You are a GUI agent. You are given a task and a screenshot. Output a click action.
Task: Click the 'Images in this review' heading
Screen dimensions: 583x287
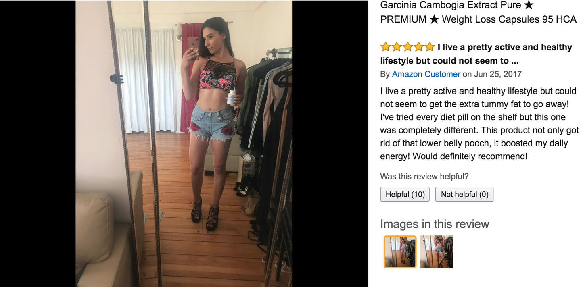coord(435,224)
